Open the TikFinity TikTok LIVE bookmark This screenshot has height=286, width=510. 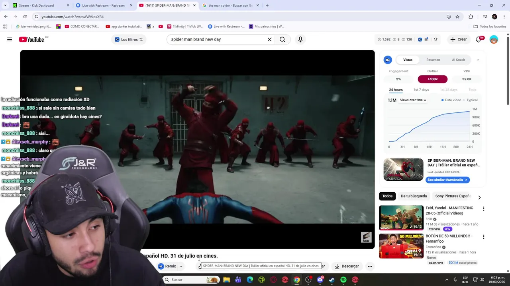pyautogui.click(x=185, y=27)
